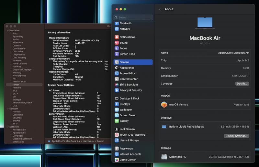Open Focus settings pane
This screenshot has height=167, width=259.
(x=133, y=48)
